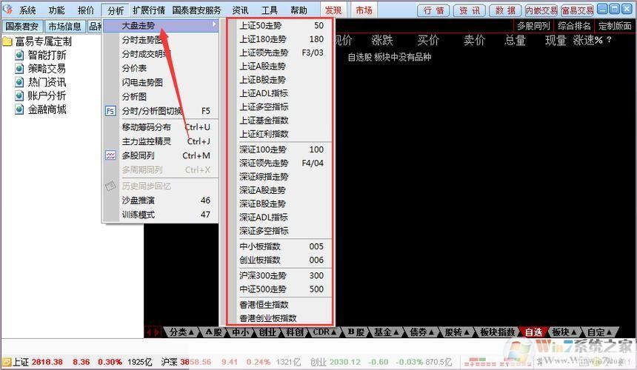Choose 沙盘推演 menu entry
637x370 pixels.
(x=161, y=201)
